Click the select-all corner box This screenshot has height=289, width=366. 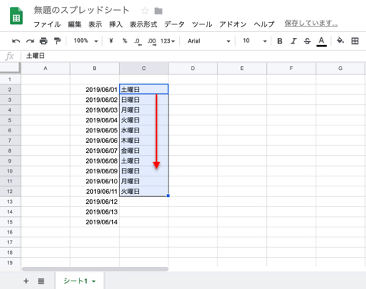pyautogui.click(x=10, y=68)
